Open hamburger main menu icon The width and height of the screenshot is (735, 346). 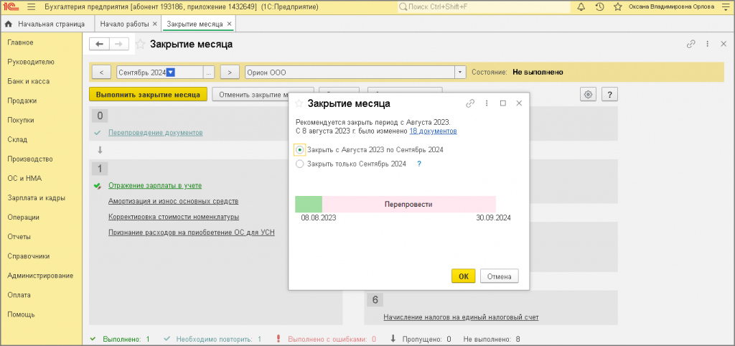(x=32, y=7)
